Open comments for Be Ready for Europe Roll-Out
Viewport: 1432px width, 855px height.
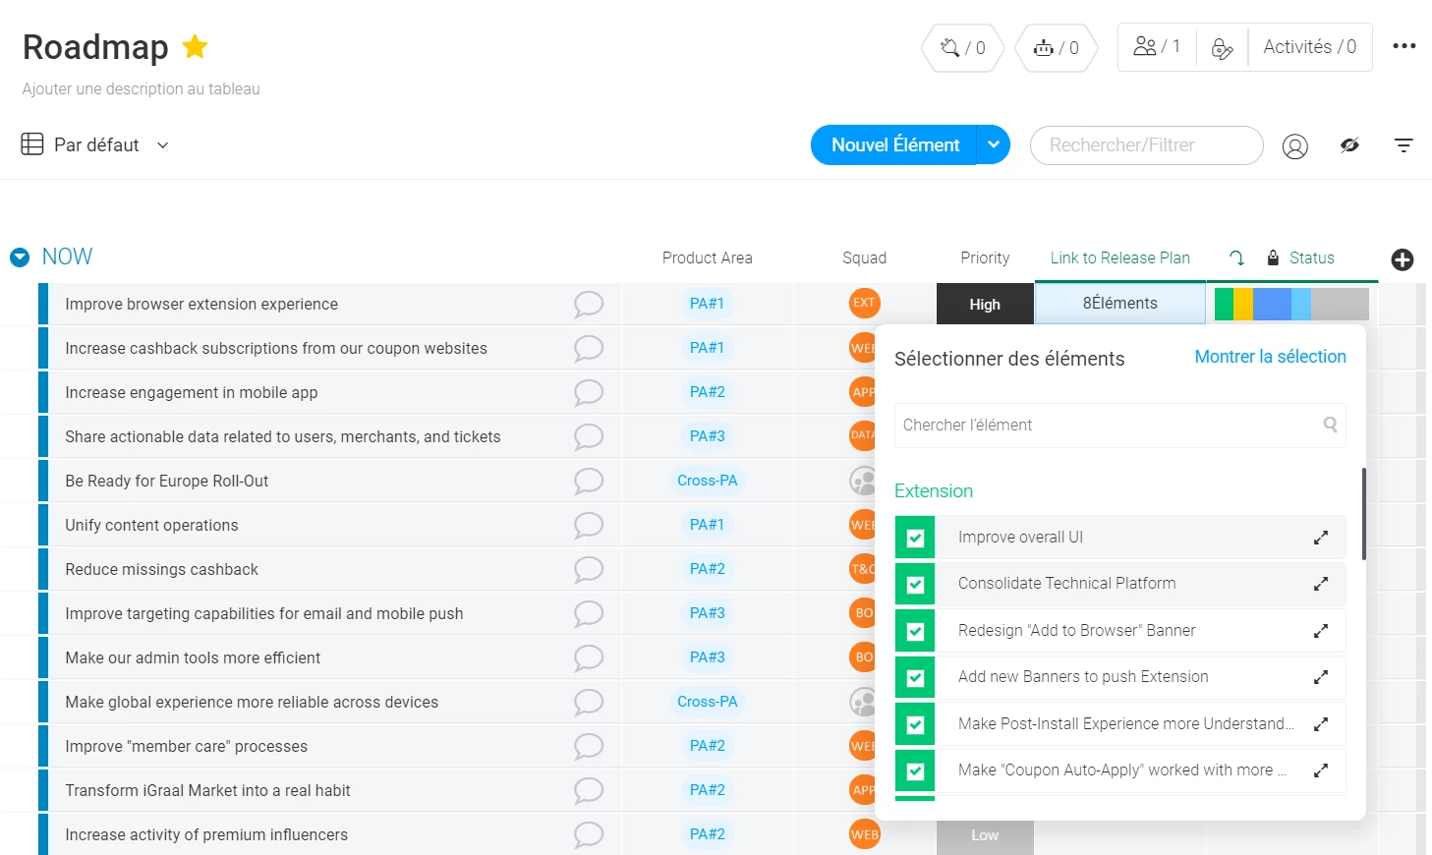[589, 481]
